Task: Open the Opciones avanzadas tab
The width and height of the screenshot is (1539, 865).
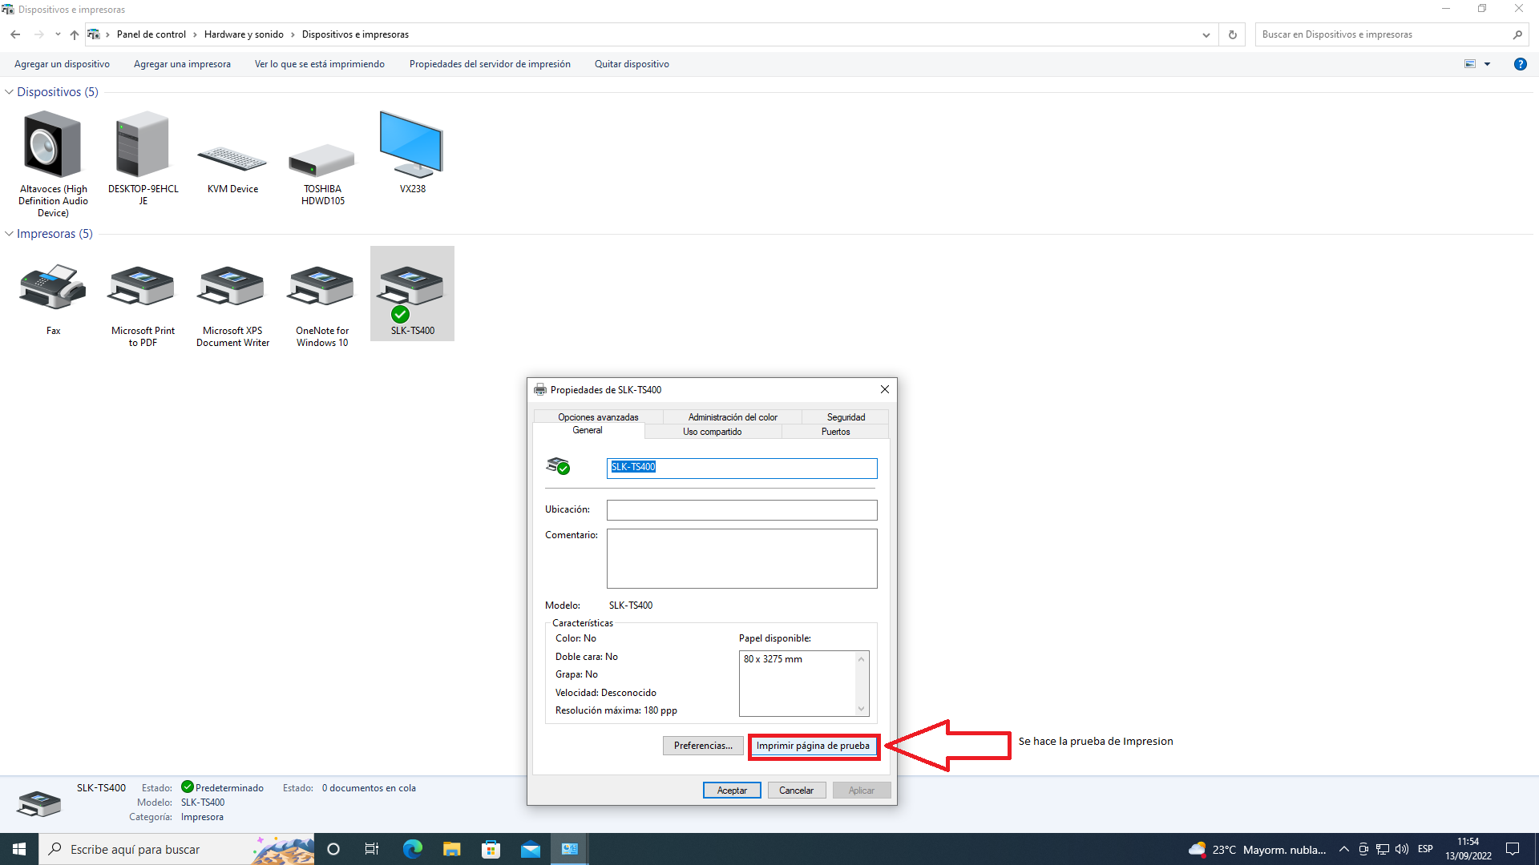Action: 598,417
